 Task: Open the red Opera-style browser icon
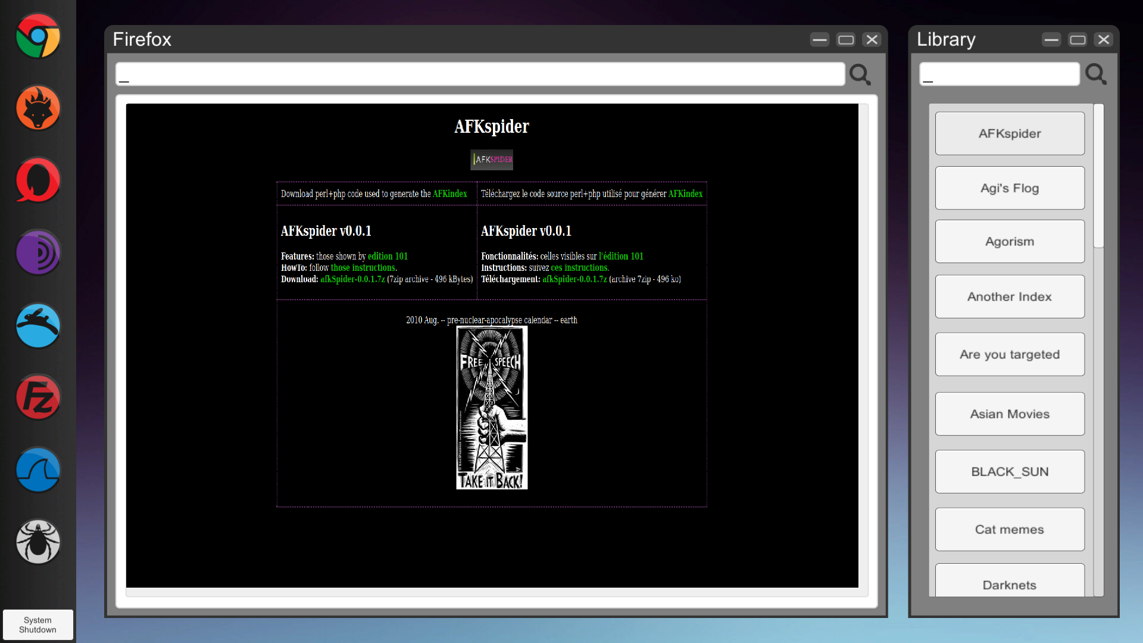pos(38,180)
